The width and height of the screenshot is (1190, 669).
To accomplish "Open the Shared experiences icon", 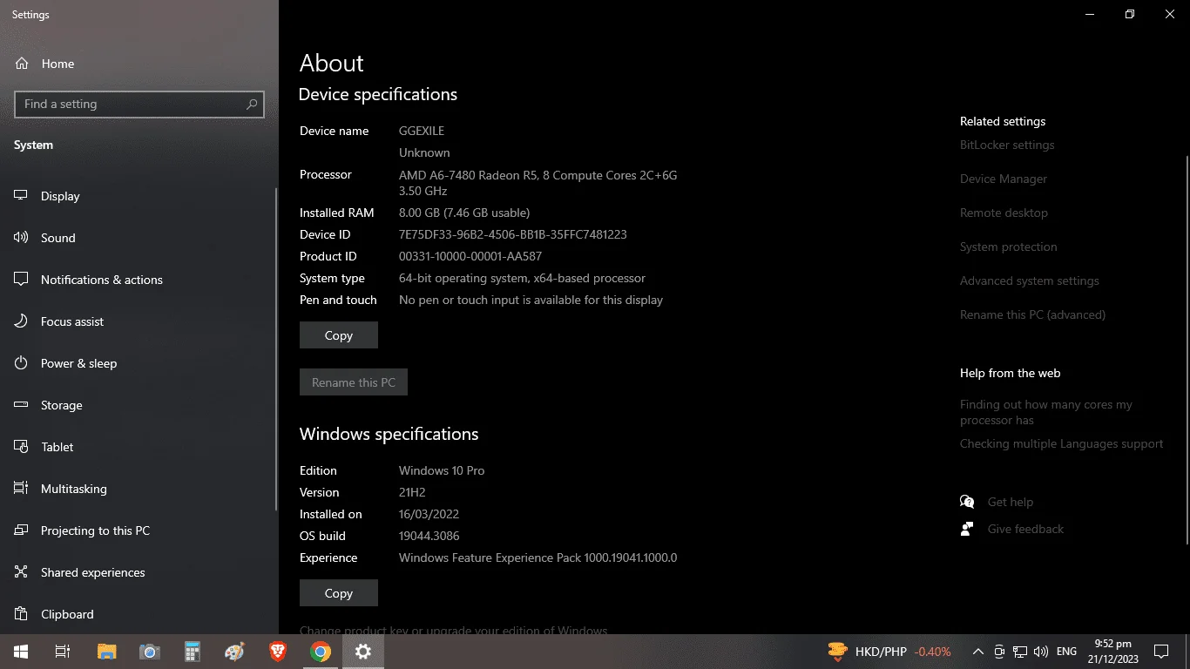I will point(22,572).
